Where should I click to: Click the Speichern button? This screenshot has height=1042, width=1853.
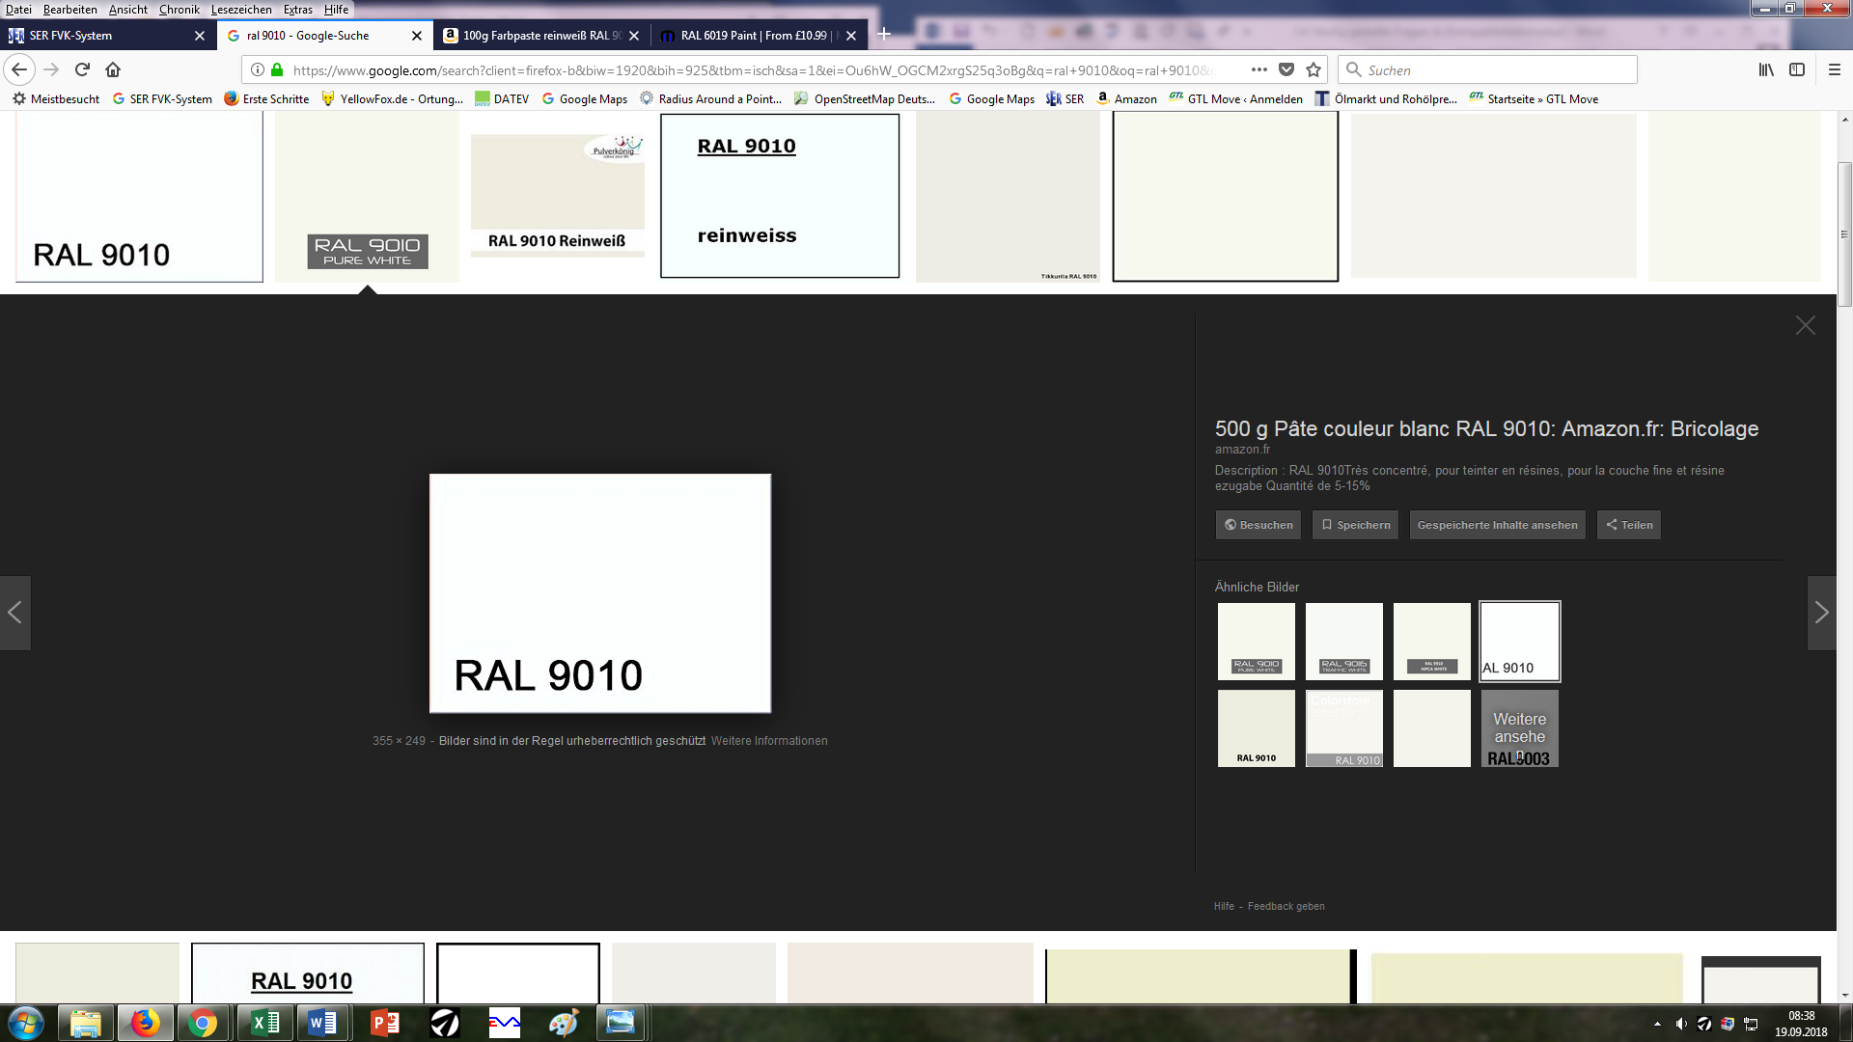pos(1355,525)
